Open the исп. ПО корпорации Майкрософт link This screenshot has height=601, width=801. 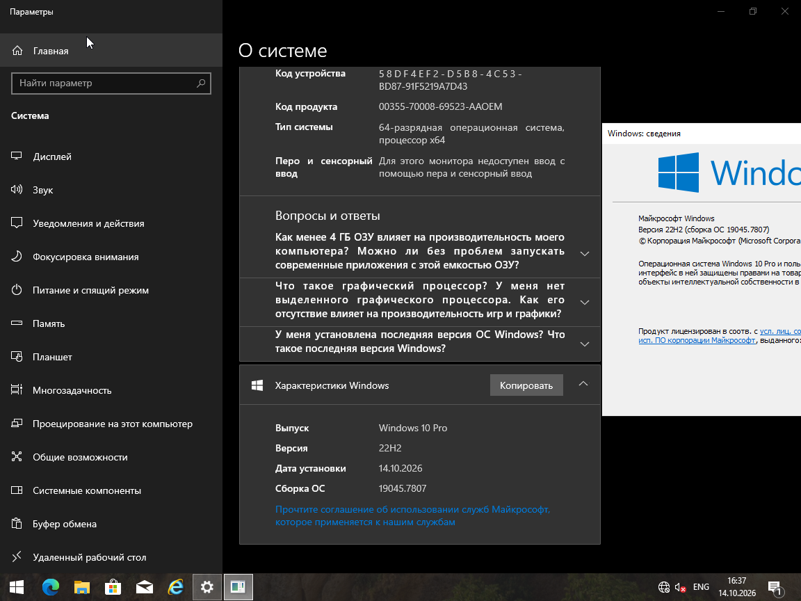coord(697,340)
